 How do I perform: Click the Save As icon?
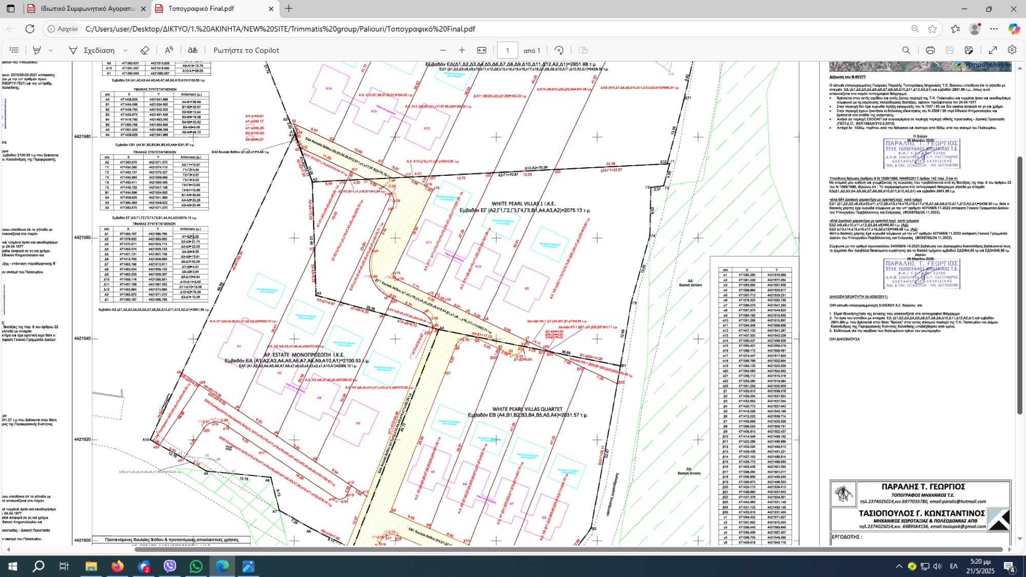pyautogui.click(x=969, y=50)
